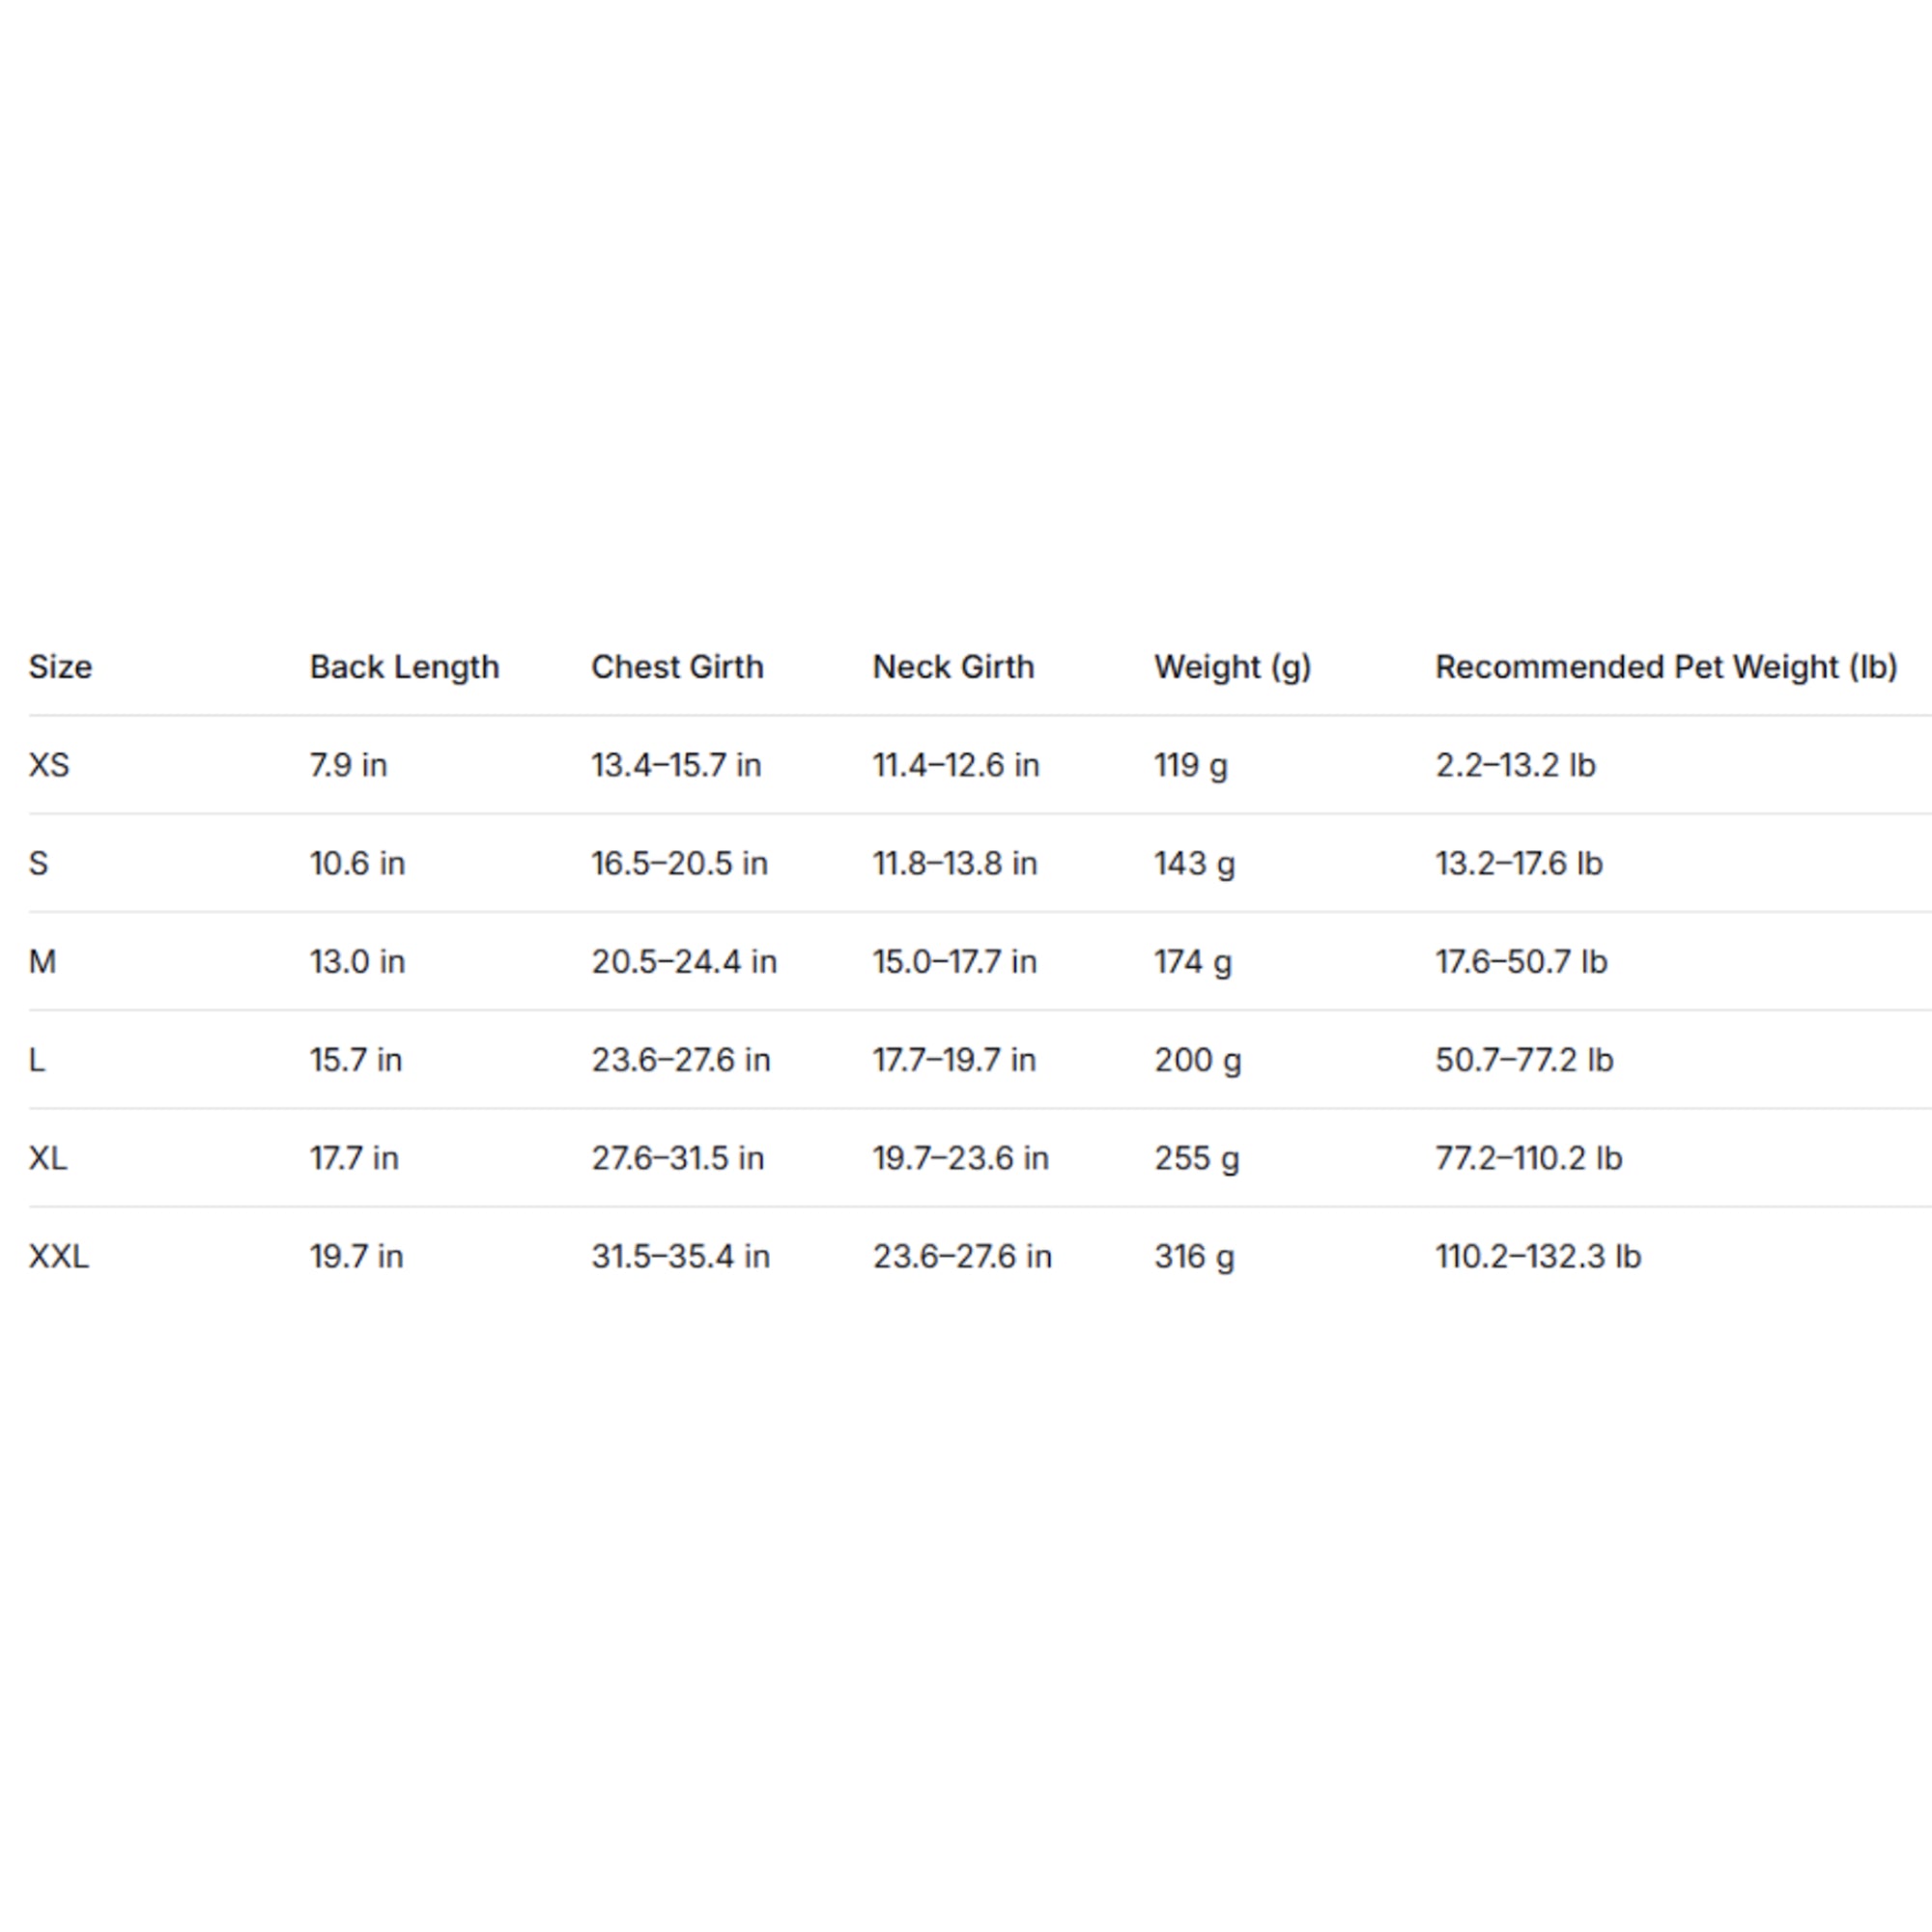This screenshot has width=1932, height=1932.
Task: Select the Weight (g) header
Action: point(1232,667)
